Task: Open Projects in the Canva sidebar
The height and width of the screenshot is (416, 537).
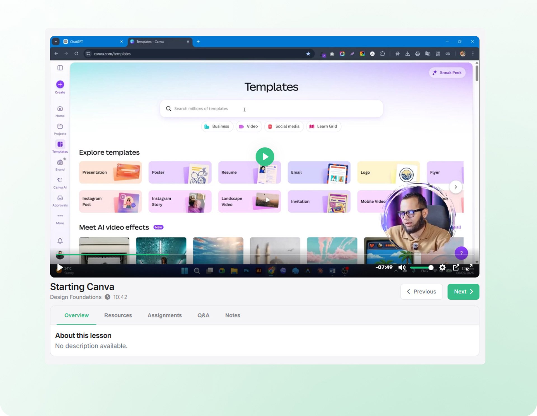Action: (60, 129)
